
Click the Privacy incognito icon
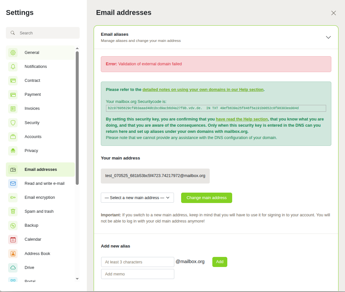(13, 151)
